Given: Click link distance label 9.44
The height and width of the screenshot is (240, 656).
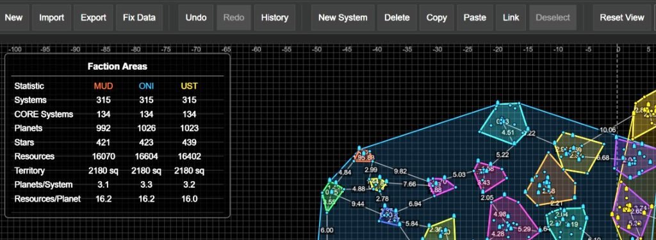Looking at the screenshot, I should pyautogui.click(x=357, y=204).
